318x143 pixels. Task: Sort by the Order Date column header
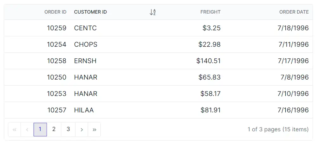tap(294, 12)
